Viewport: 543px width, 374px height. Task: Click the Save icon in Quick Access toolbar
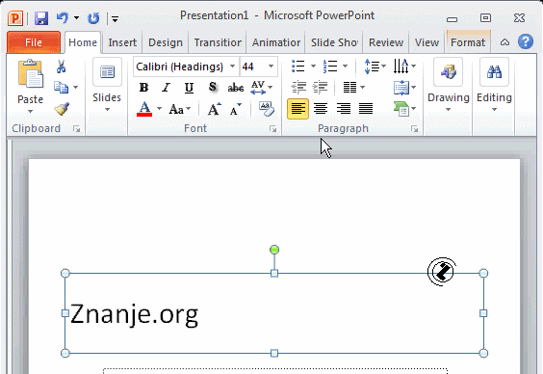tap(41, 18)
